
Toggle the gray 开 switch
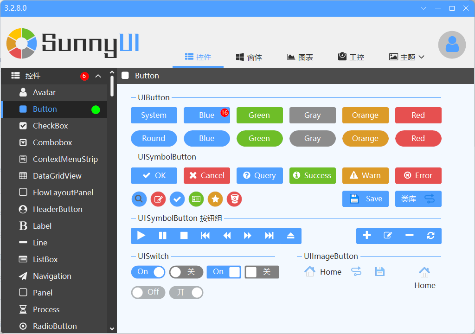tap(186, 292)
